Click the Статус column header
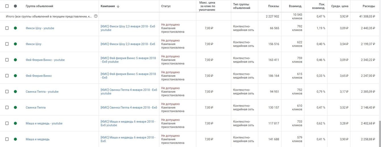This screenshot has width=381, height=147. click(166, 6)
